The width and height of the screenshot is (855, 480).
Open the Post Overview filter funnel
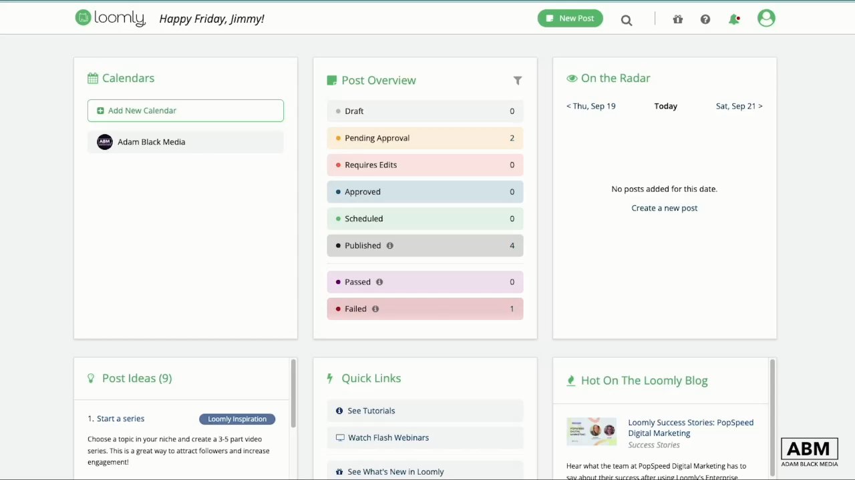(x=518, y=81)
